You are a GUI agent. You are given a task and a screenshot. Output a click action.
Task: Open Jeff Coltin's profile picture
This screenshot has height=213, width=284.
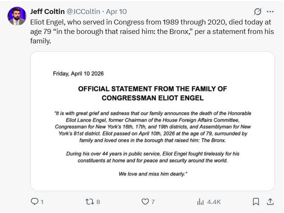point(17,16)
